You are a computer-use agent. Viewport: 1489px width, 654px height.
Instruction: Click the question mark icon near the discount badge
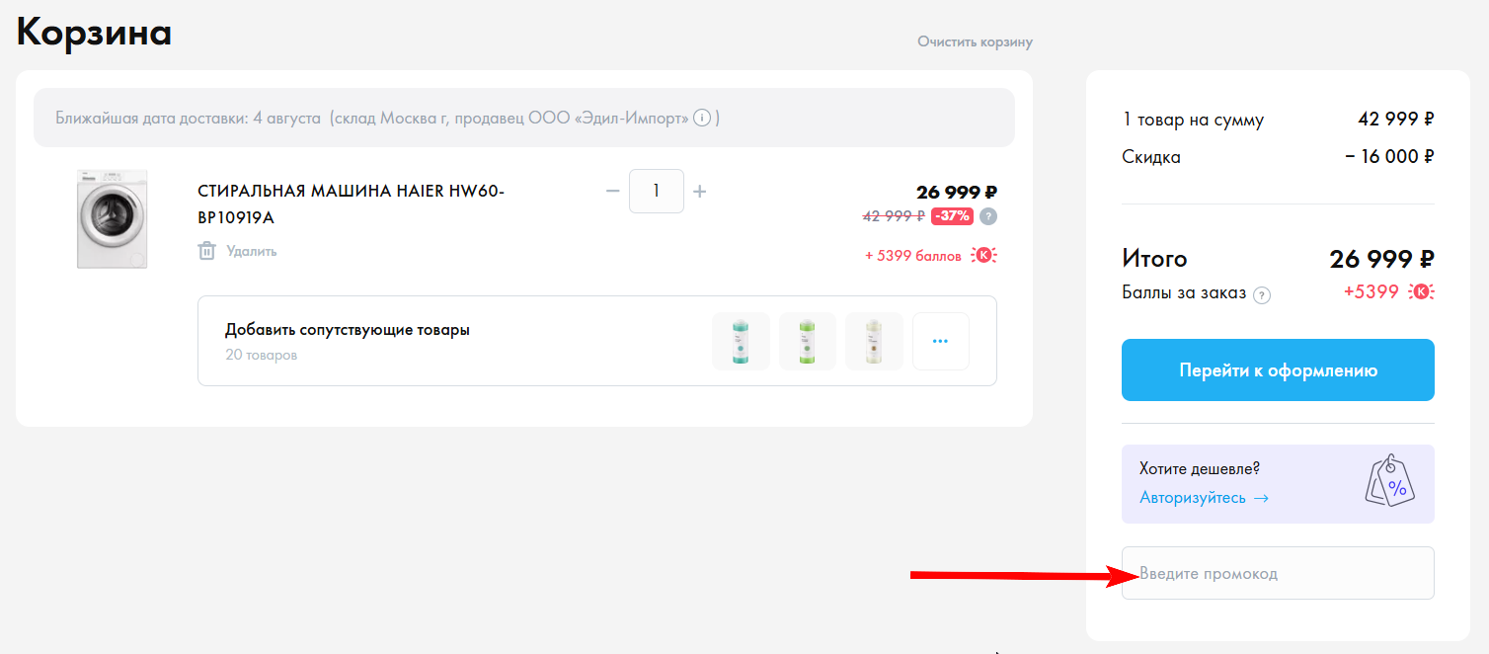[x=989, y=215]
